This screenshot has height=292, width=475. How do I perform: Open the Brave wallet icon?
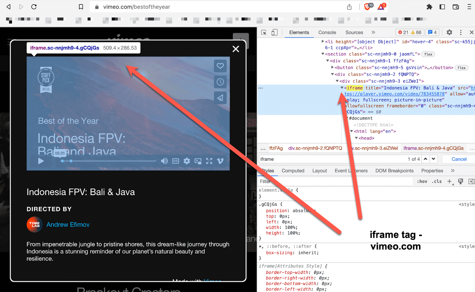click(456, 7)
